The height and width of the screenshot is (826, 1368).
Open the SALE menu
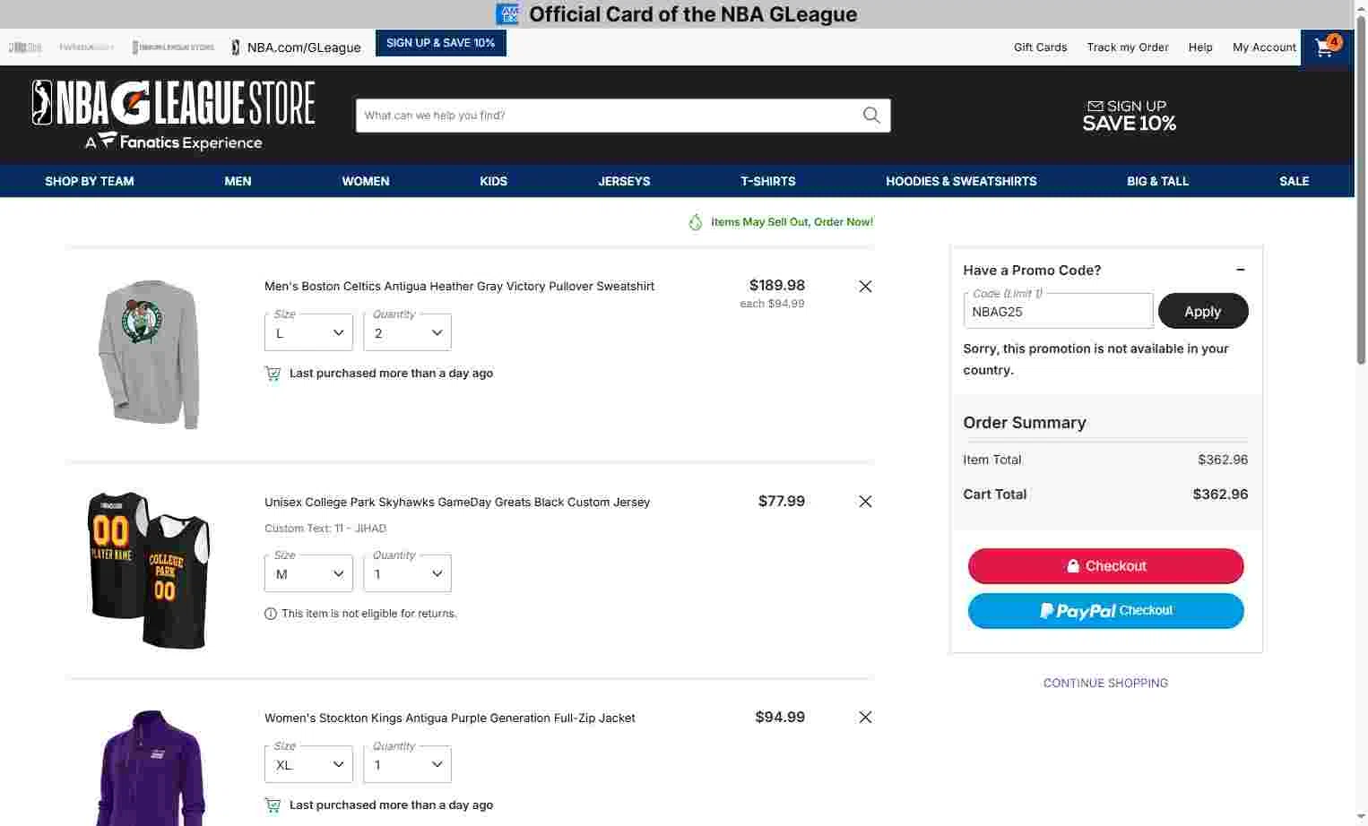(1294, 181)
